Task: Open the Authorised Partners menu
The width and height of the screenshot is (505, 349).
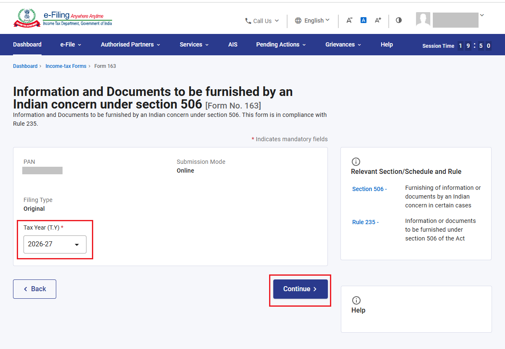Action: [131, 44]
